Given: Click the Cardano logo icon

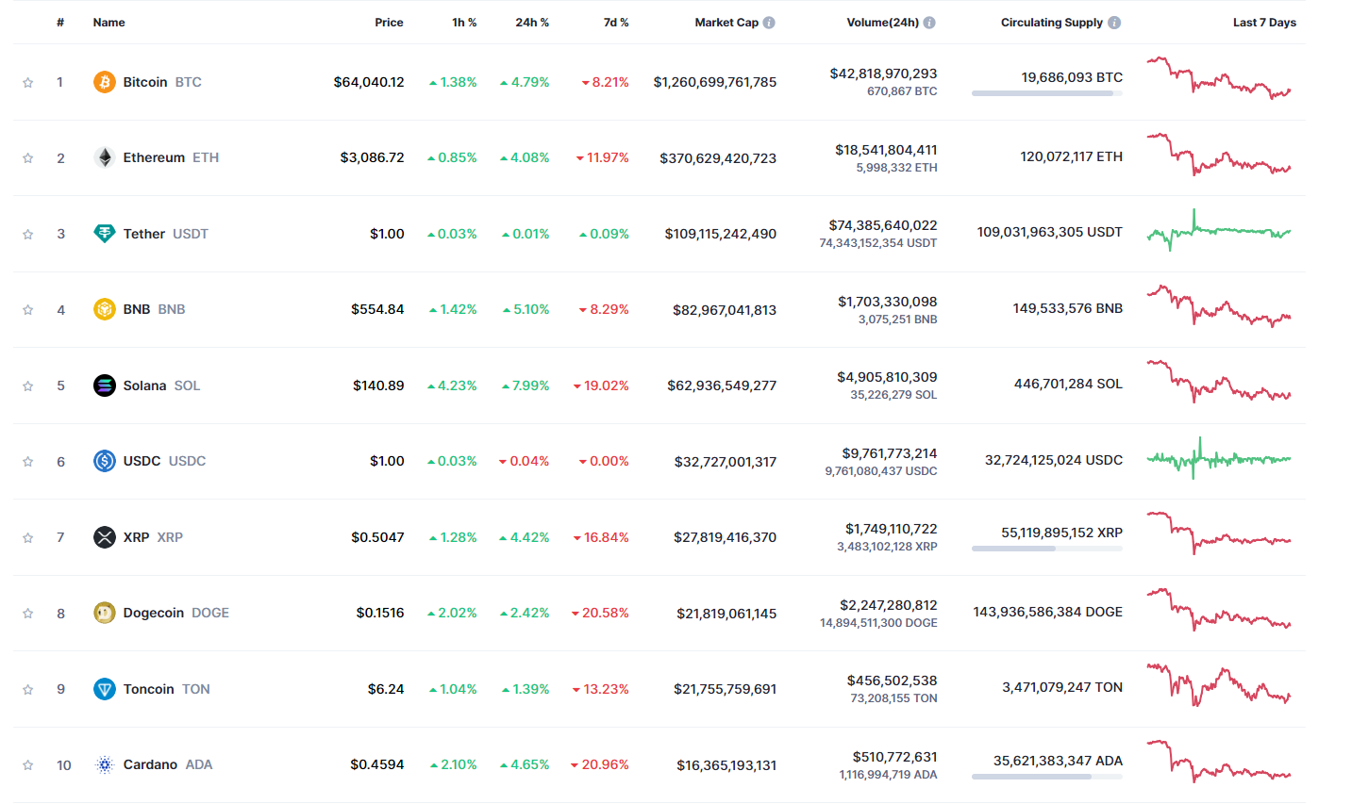Looking at the screenshot, I should tap(105, 764).
